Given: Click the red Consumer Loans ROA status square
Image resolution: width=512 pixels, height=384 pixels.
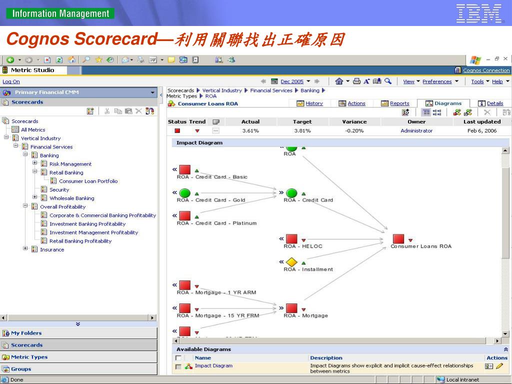Looking at the screenshot, I should coord(398,238).
